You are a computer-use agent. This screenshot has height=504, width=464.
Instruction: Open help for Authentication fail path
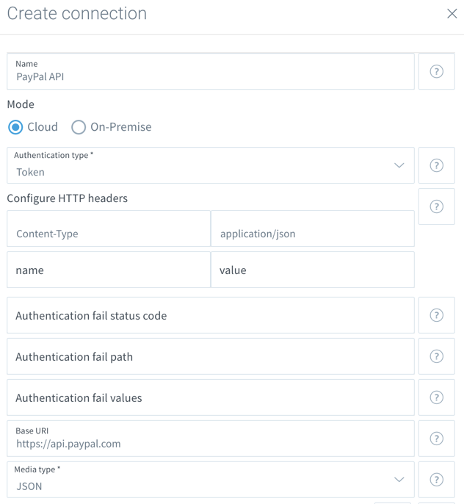(437, 356)
